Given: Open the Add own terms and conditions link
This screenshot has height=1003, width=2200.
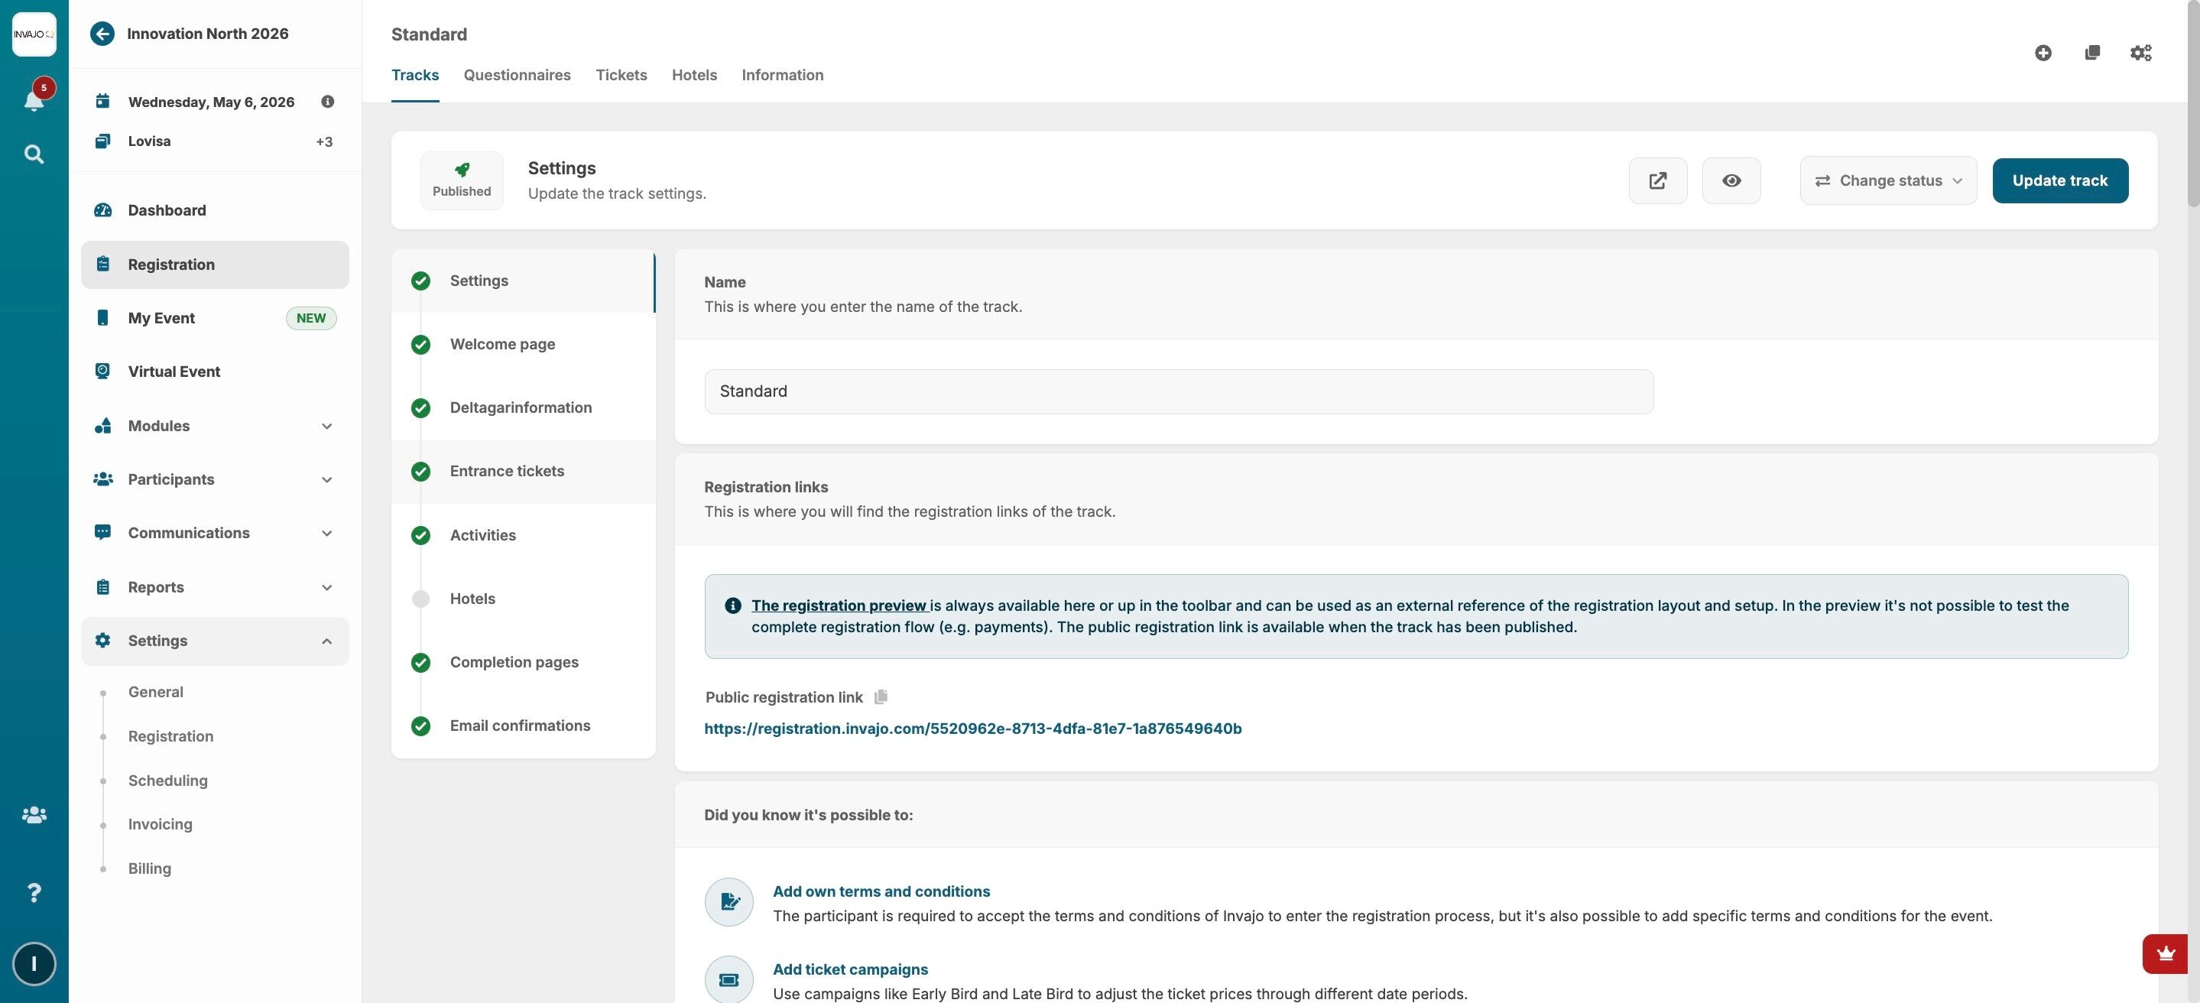Looking at the screenshot, I should pos(881,891).
